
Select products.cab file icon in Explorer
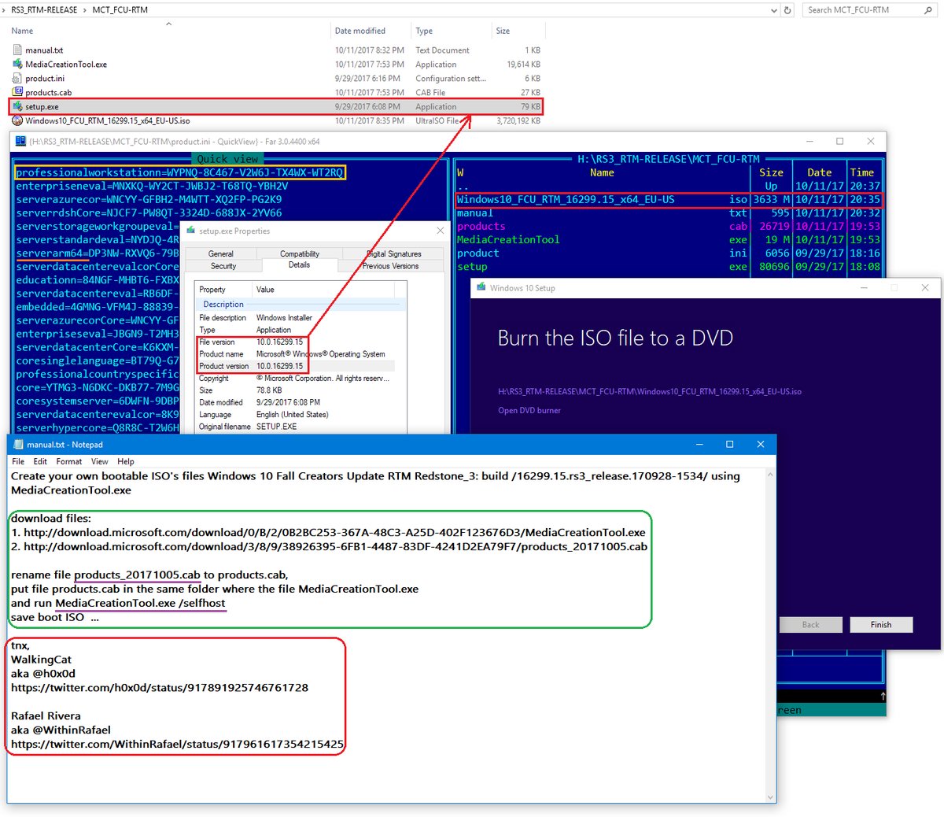(17, 93)
